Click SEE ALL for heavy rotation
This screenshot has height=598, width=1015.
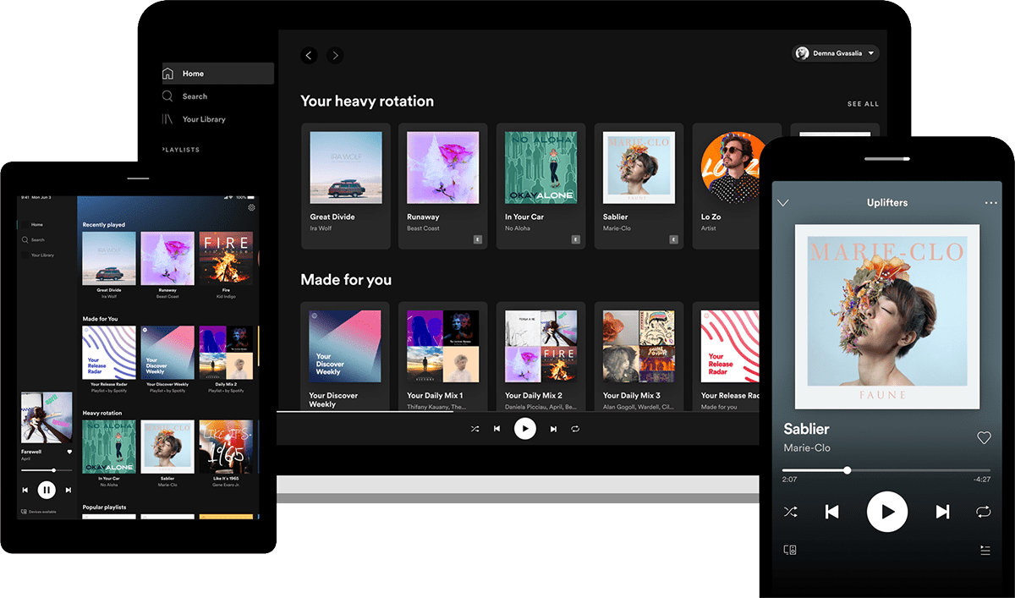click(x=863, y=104)
